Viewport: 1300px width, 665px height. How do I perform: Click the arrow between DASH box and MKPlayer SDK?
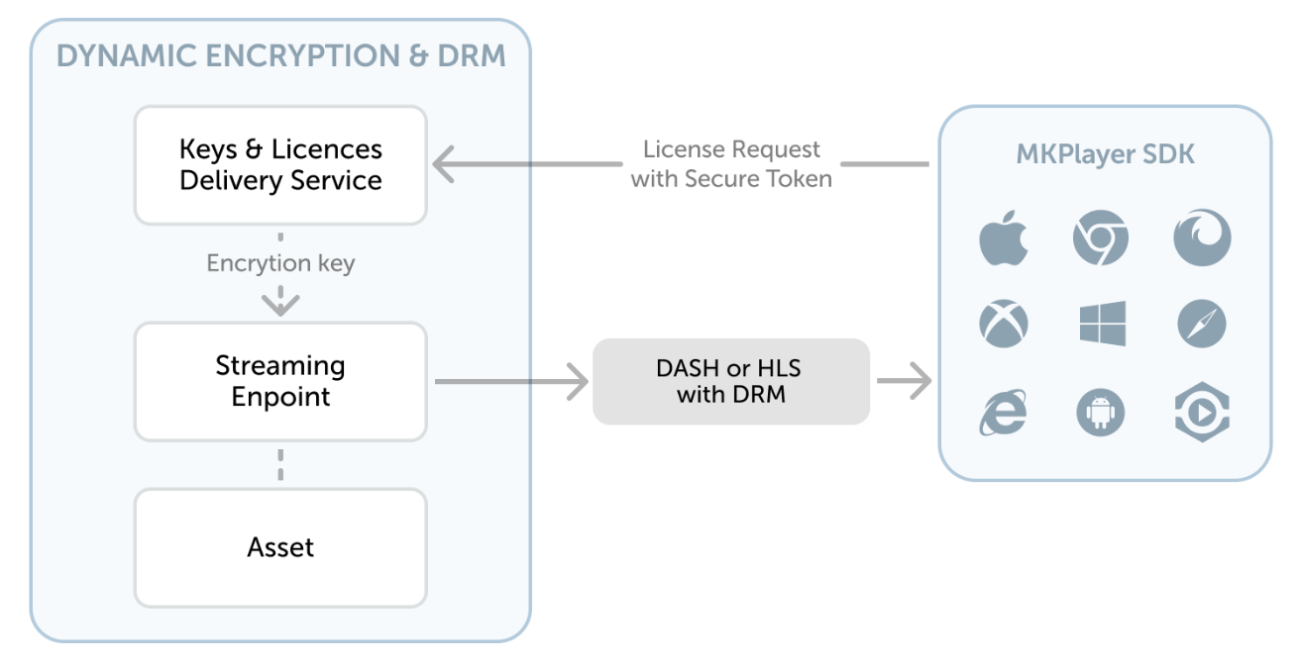[x=906, y=381]
